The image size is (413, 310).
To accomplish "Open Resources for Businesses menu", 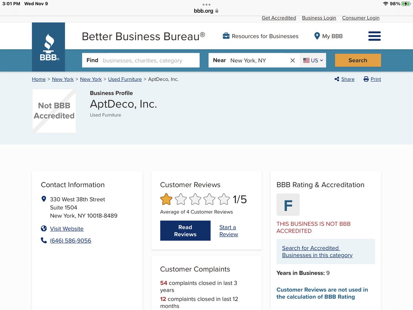I will 261,36.
